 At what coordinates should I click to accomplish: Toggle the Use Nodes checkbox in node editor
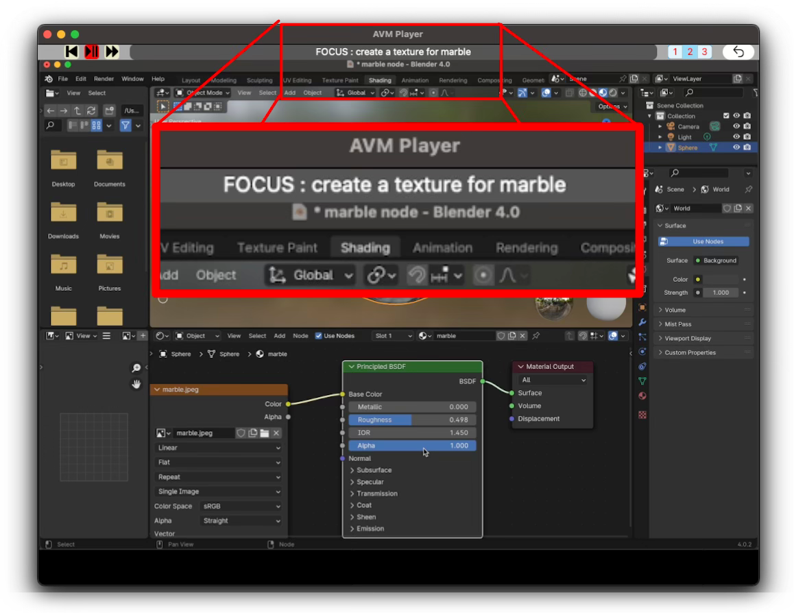[319, 336]
